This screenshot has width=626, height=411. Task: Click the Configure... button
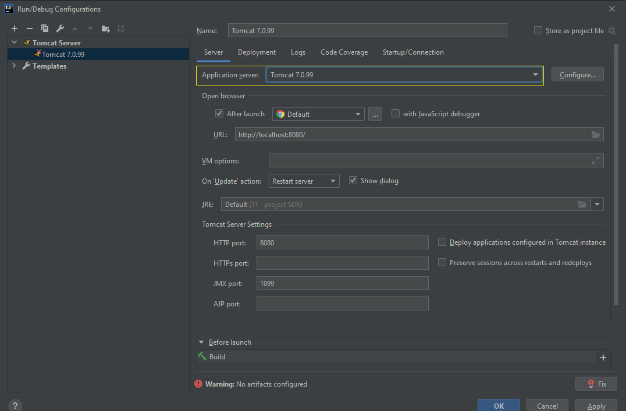(x=577, y=75)
